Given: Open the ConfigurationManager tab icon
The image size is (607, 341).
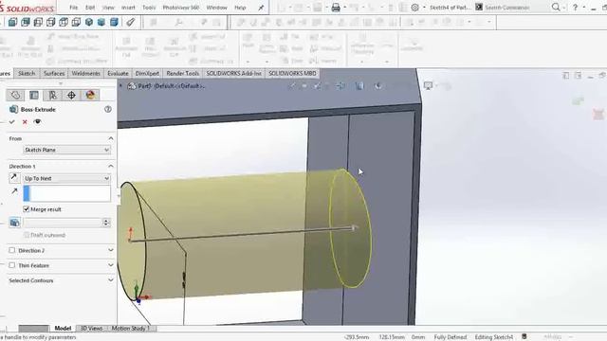Looking at the screenshot, I should point(53,95).
